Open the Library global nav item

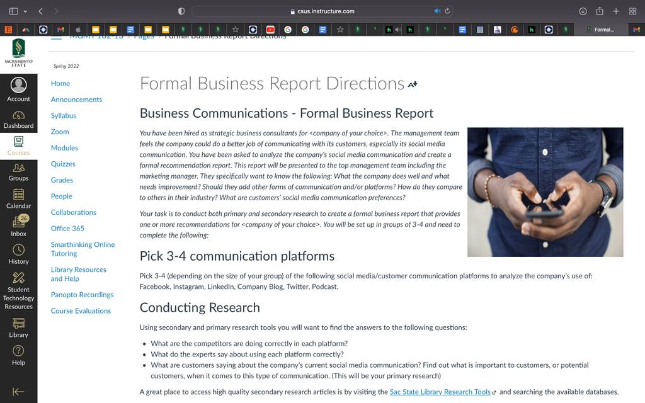[18, 327]
